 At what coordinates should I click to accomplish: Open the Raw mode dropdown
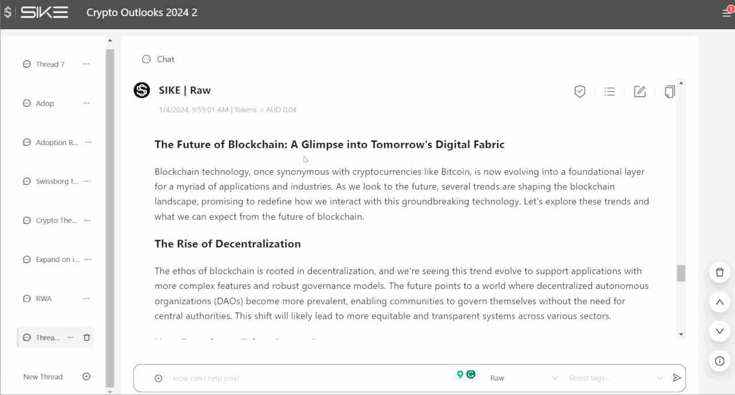tap(524, 378)
